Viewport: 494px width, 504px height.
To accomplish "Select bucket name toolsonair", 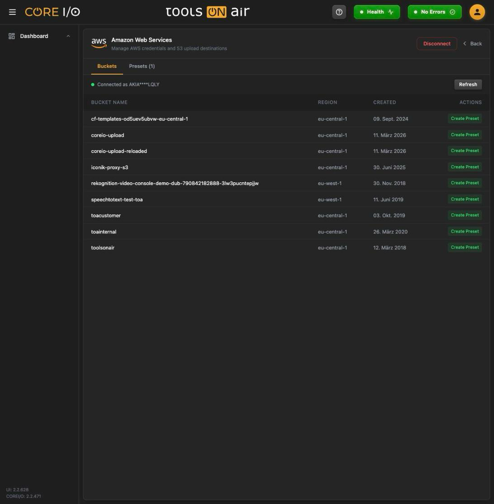I will point(103,247).
